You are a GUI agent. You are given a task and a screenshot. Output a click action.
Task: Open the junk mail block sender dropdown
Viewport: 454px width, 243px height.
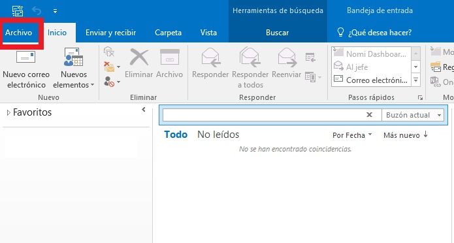(x=112, y=82)
